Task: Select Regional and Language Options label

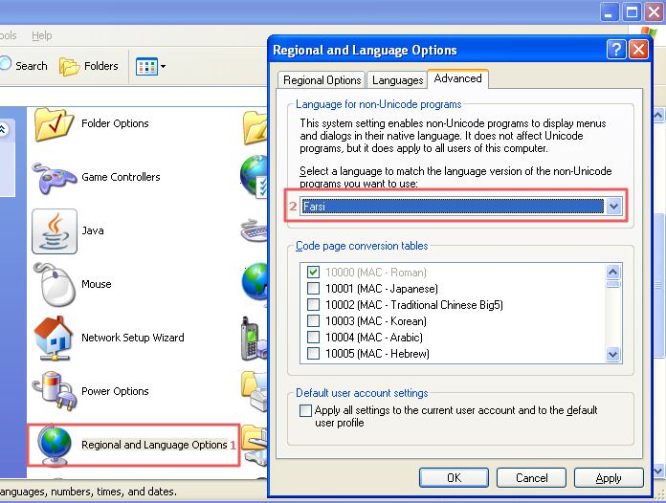Action: (x=154, y=445)
